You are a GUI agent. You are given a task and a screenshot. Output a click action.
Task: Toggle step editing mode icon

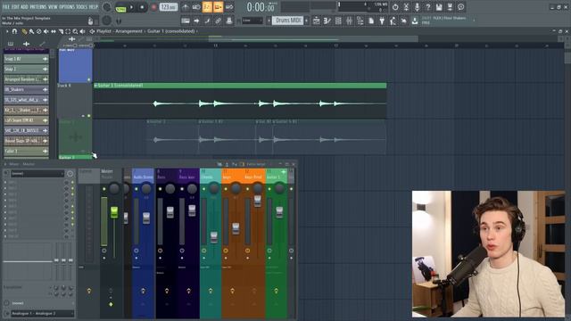[207, 21]
